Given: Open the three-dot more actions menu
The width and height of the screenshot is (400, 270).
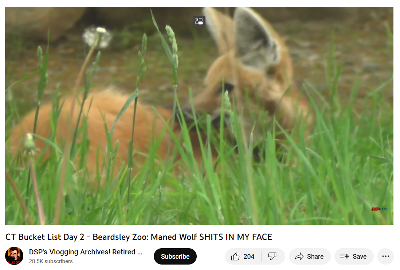Looking at the screenshot, I should tap(385, 256).
